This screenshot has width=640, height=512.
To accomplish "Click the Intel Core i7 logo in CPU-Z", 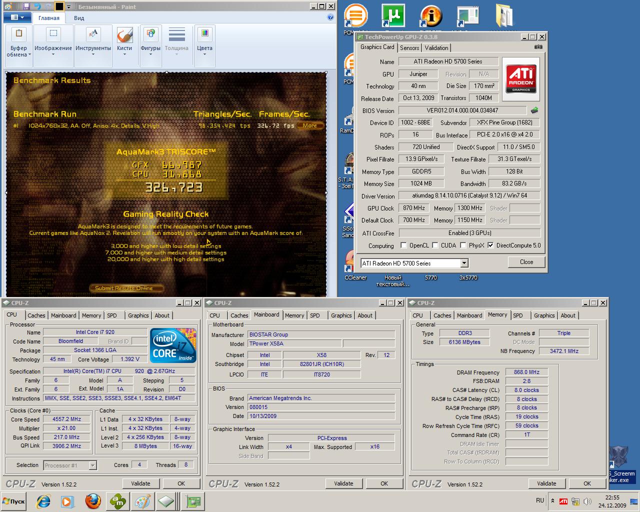I will tap(173, 345).
